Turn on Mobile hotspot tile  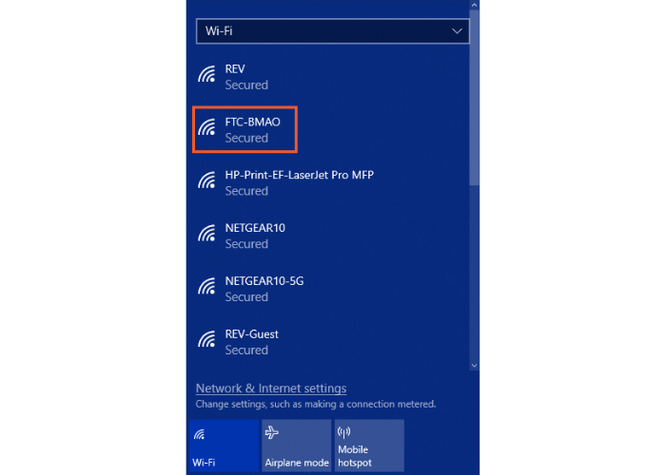[369, 446]
